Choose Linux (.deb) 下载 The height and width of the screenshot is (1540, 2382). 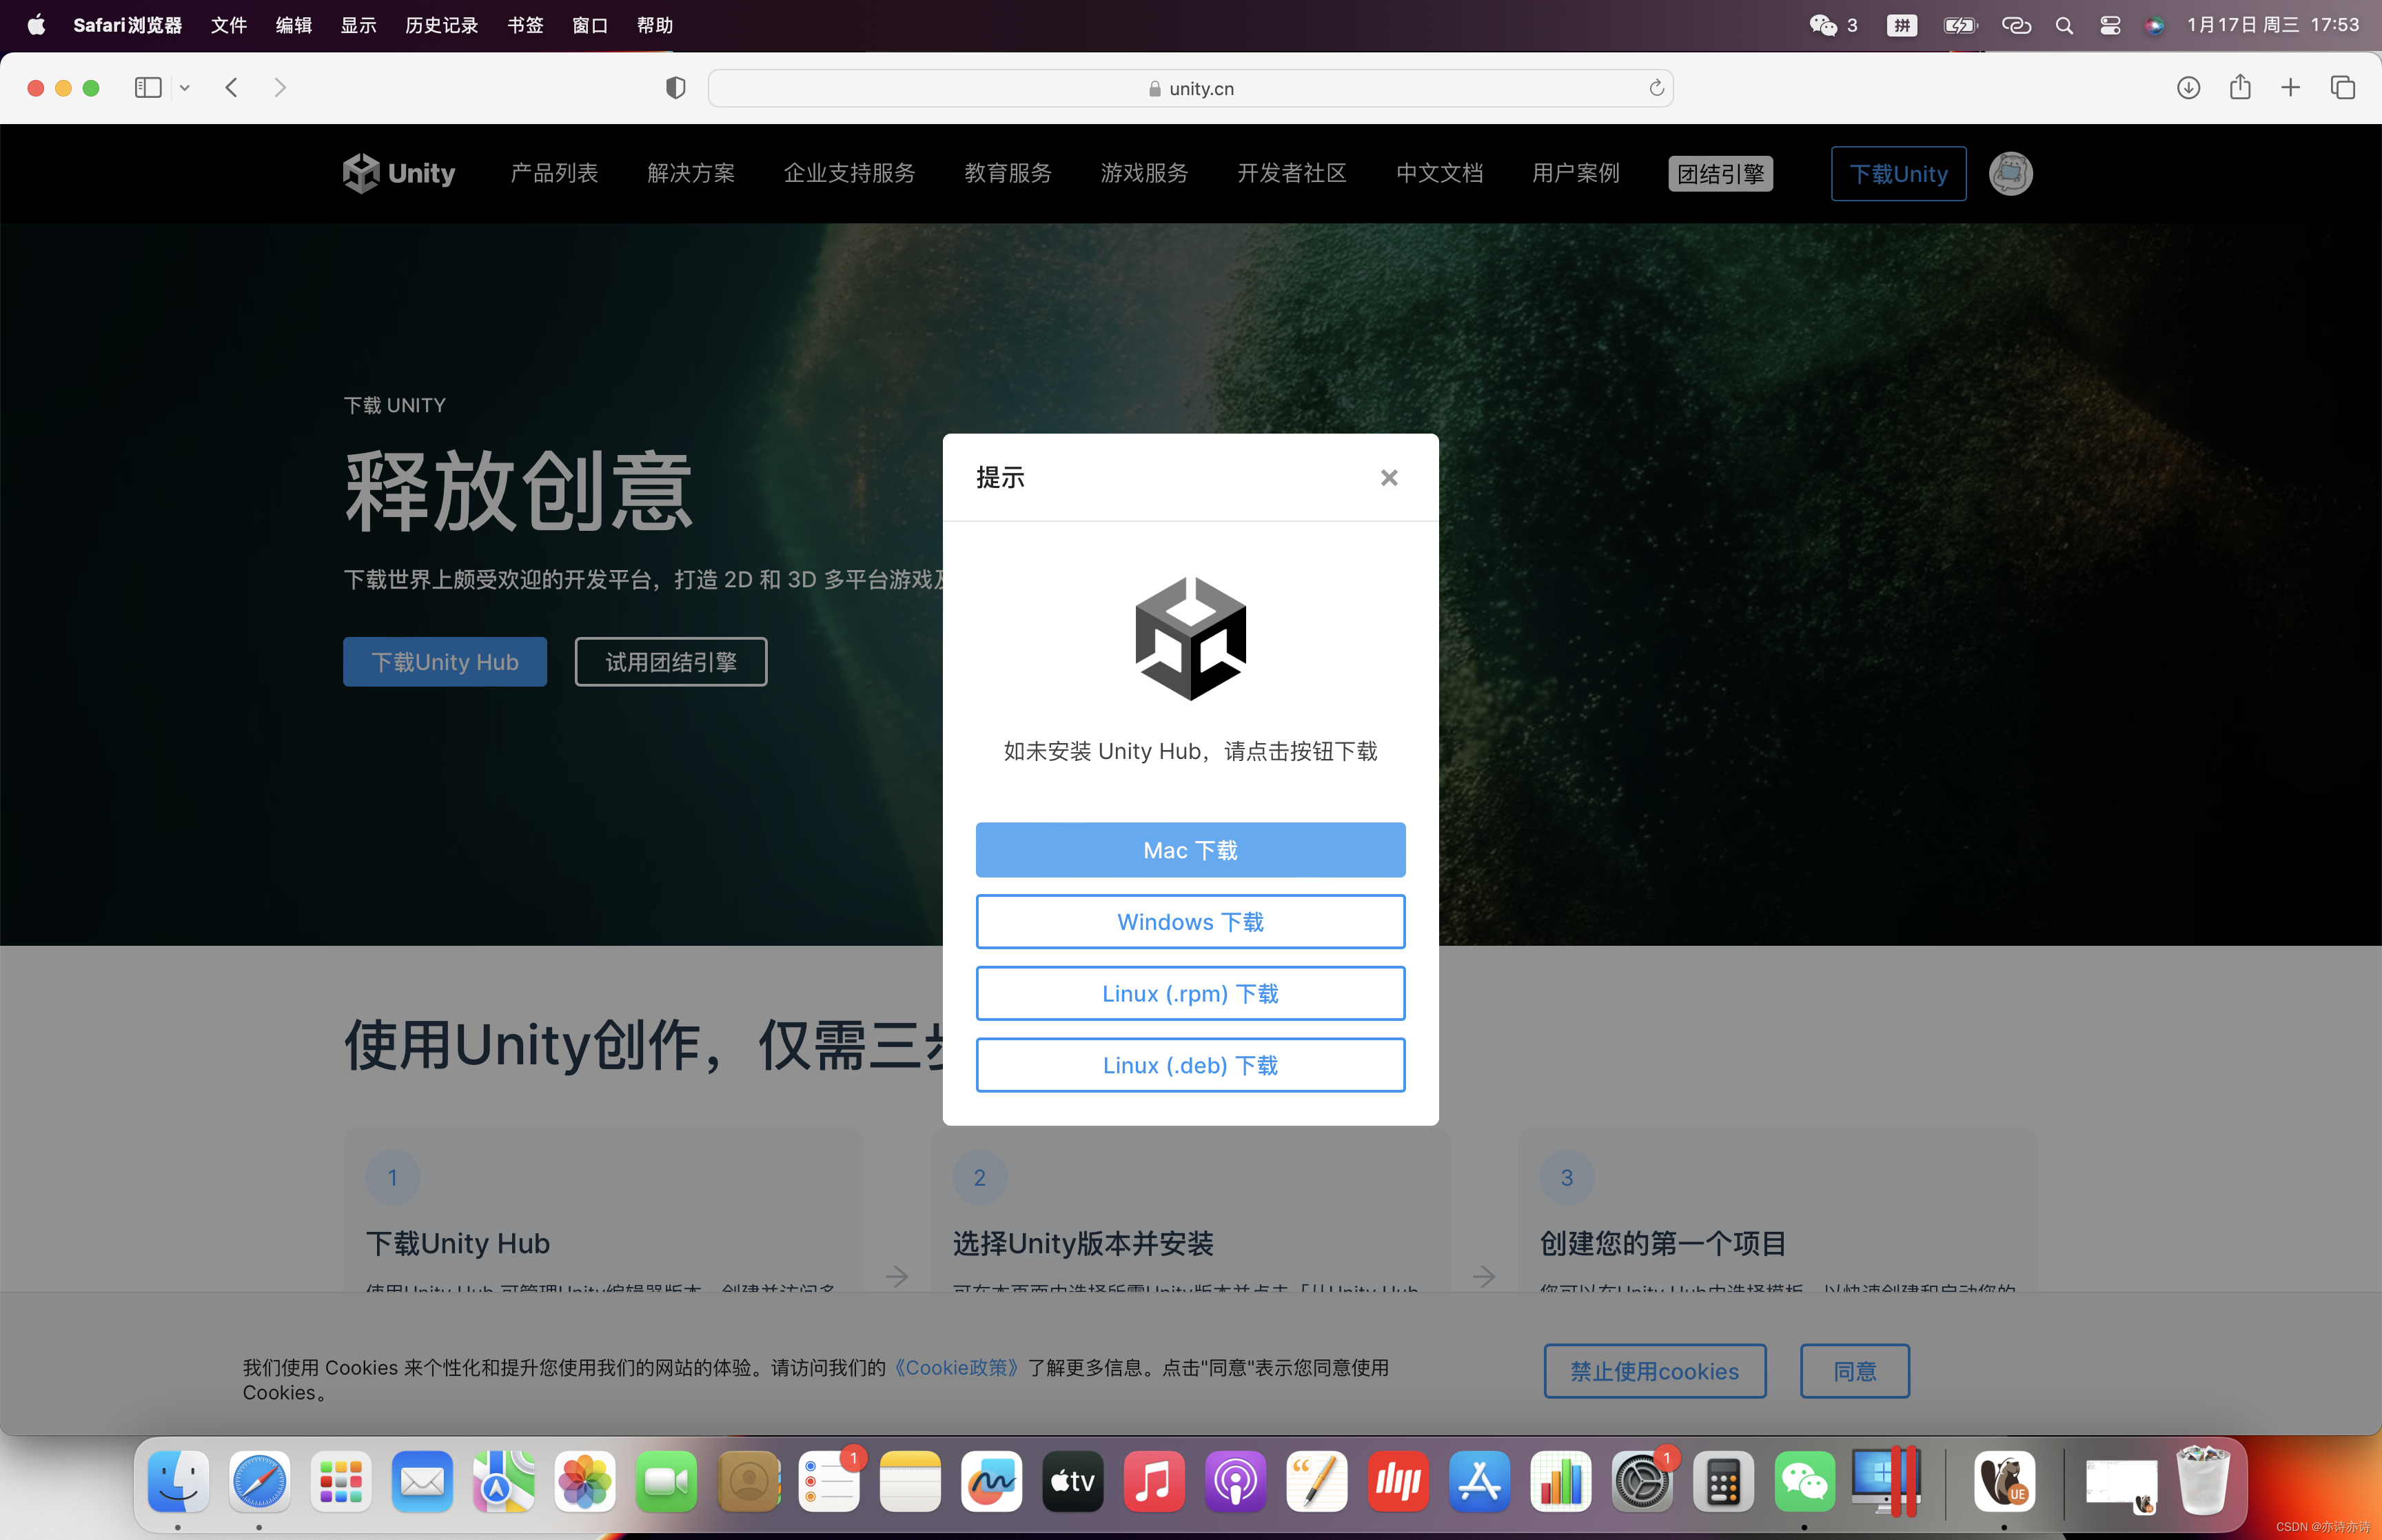1190,1065
